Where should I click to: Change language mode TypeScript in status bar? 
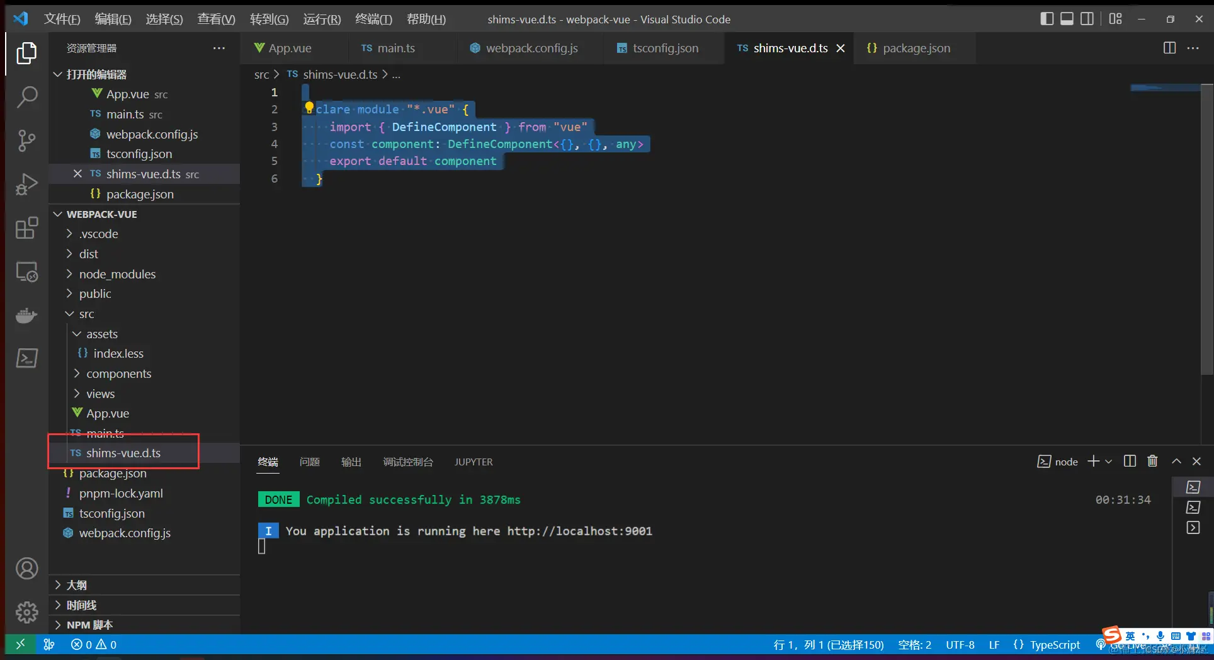[x=1055, y=644]
